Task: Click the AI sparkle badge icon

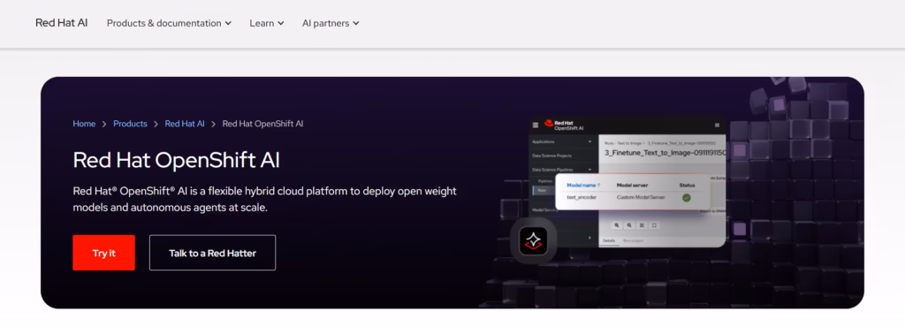Action: click(x=533, y=240)
